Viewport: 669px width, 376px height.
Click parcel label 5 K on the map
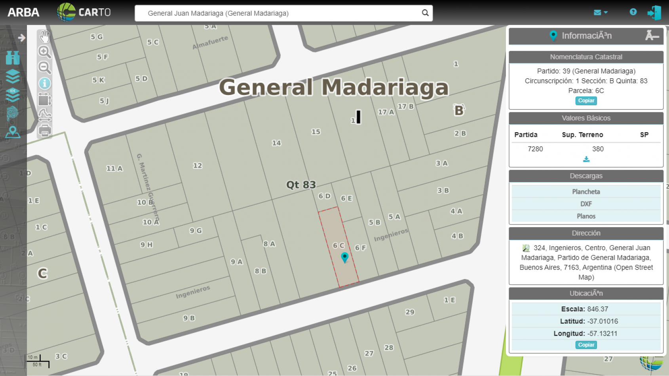(x=98, y=80)
